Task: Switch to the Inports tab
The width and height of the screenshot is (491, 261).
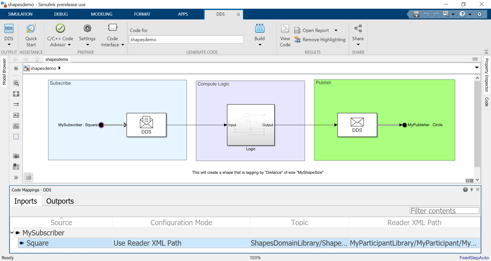Action: pos(26,201)
